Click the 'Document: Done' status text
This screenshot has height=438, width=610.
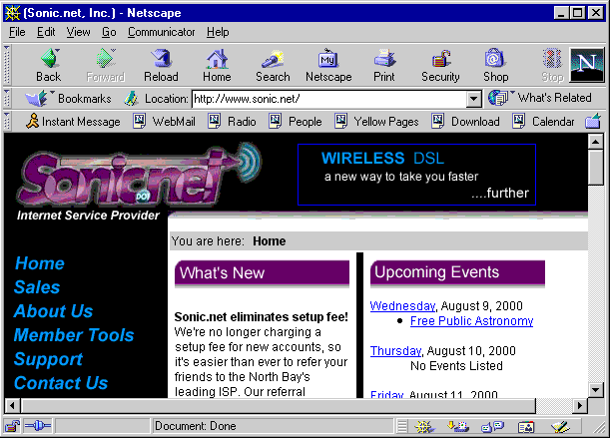[x=196, y=426]
